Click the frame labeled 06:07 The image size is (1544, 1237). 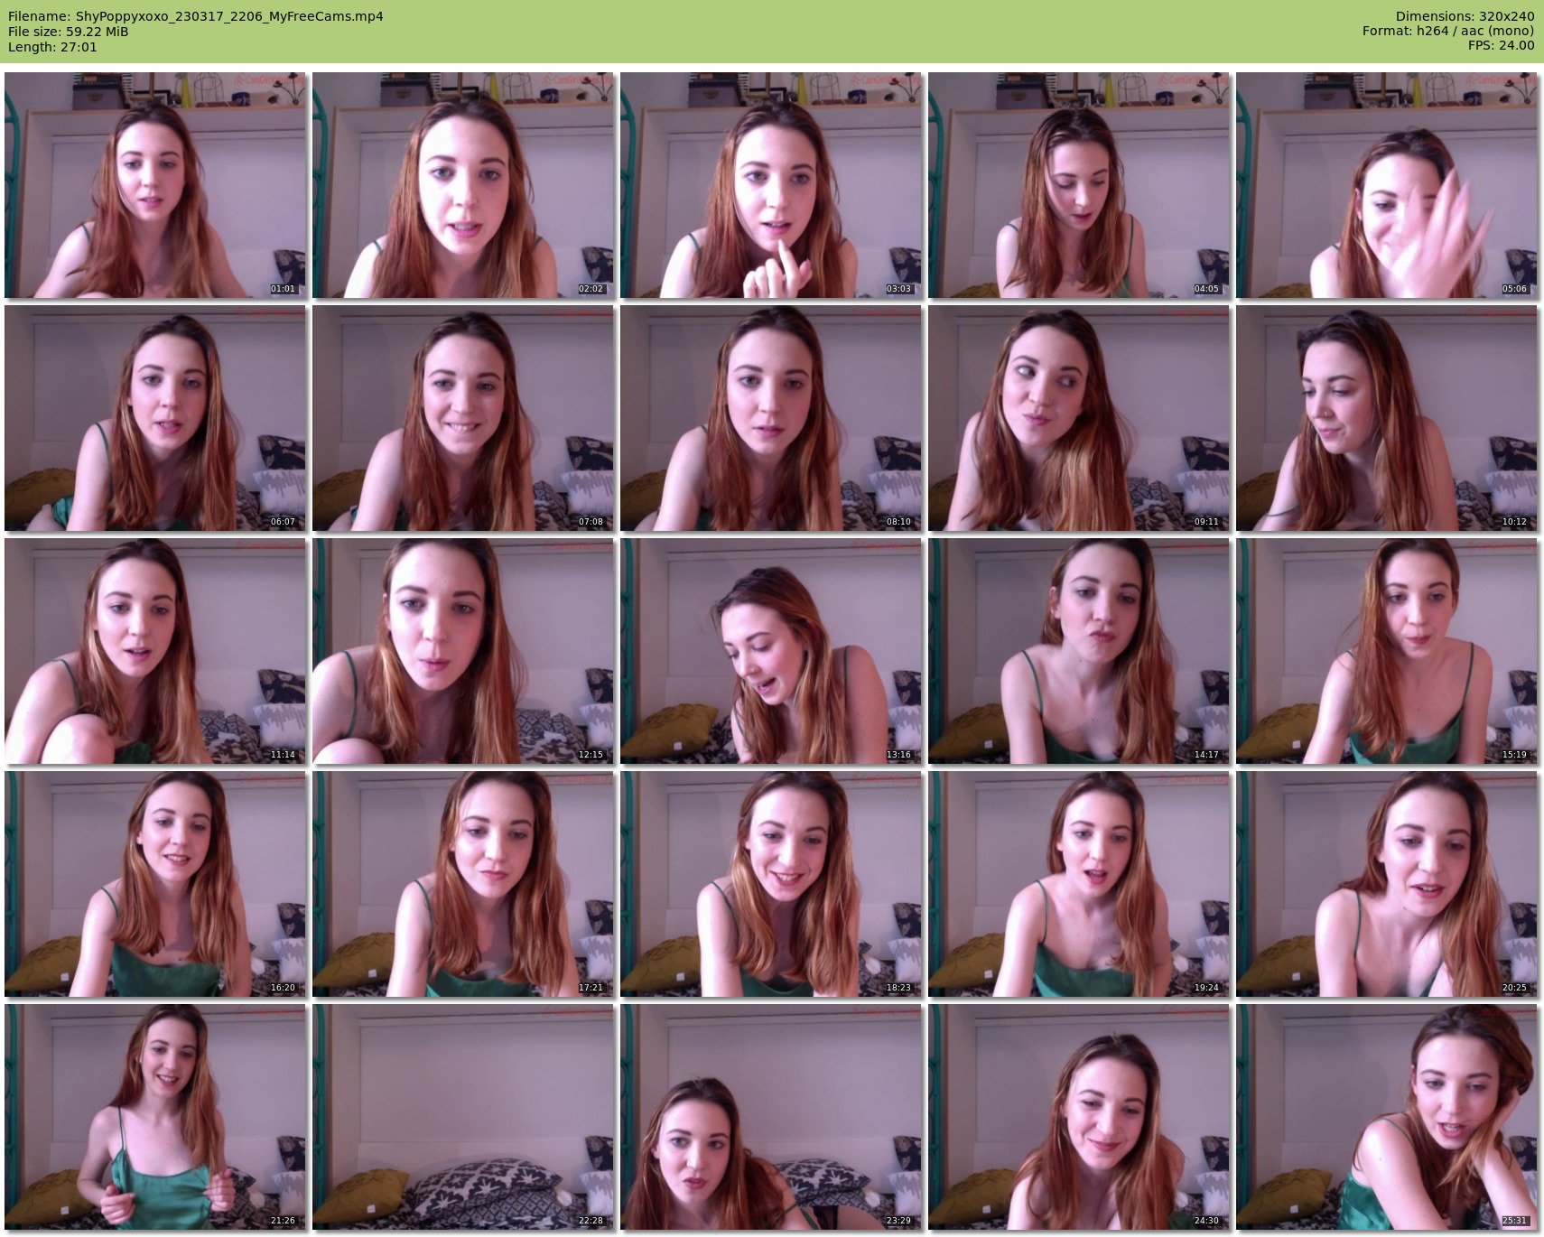click(155, 418)
